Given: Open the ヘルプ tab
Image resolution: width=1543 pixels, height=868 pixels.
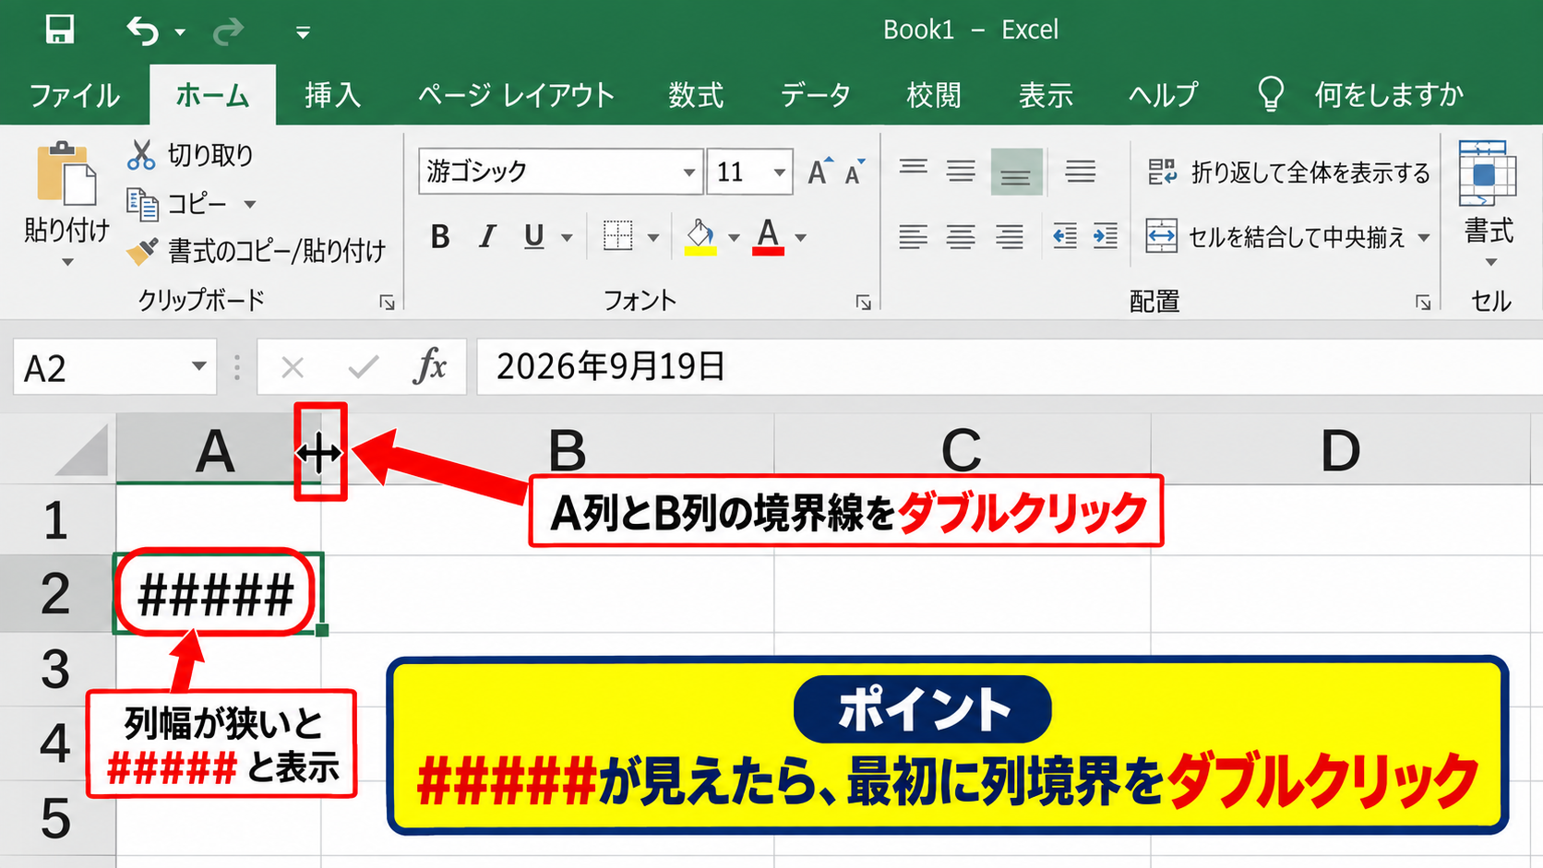Looking at the screenshot, I should tap(1163, 95).
